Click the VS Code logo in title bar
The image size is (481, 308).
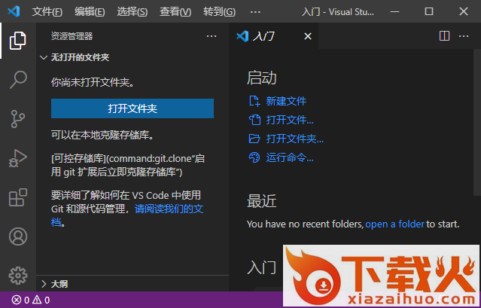14,11
